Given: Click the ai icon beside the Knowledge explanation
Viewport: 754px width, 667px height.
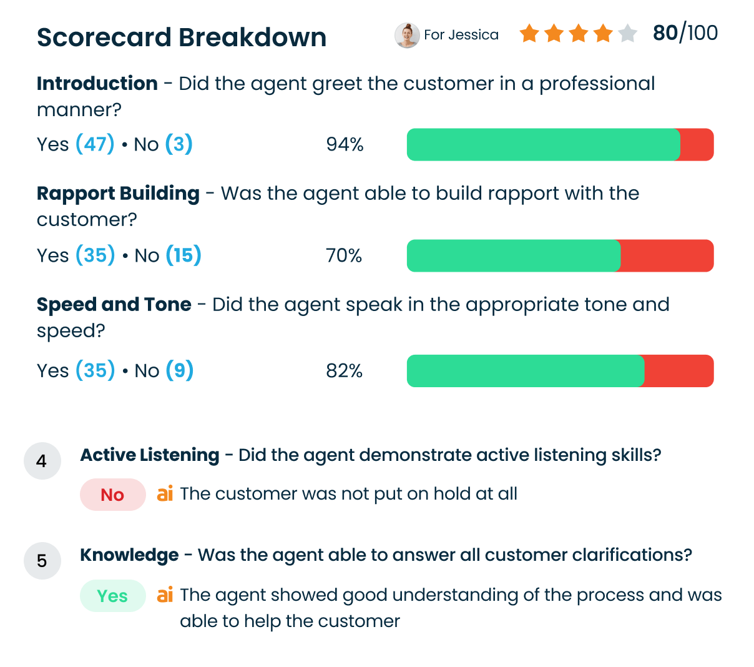Looking at the screenshot, I should pos(165,595).
